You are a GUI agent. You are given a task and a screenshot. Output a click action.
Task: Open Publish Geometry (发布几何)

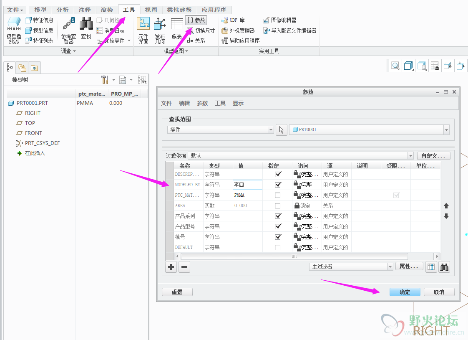(x=160, y=30)
